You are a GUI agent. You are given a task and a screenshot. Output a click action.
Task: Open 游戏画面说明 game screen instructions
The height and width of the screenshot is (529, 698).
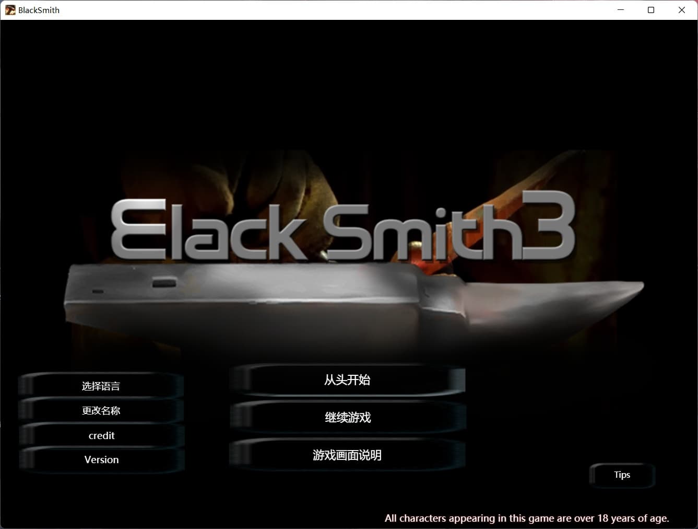[347, 455]
